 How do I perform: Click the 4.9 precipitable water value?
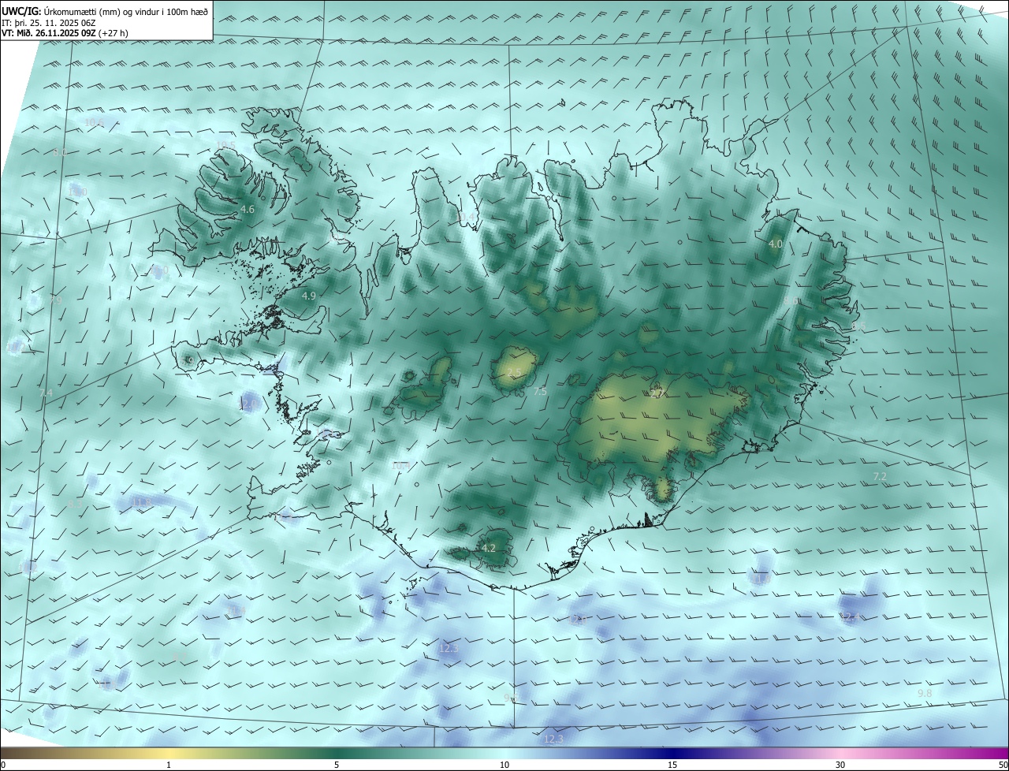(309, 296)
